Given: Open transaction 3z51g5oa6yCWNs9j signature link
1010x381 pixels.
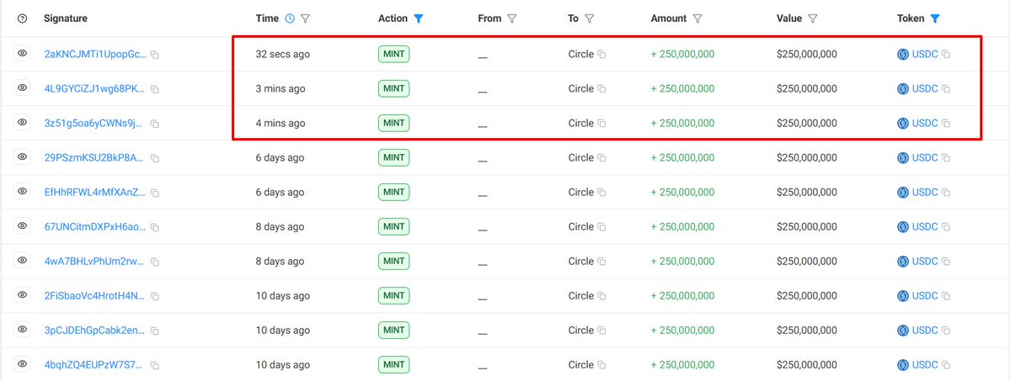Looking at the screenshot, I should click(95, 124).
